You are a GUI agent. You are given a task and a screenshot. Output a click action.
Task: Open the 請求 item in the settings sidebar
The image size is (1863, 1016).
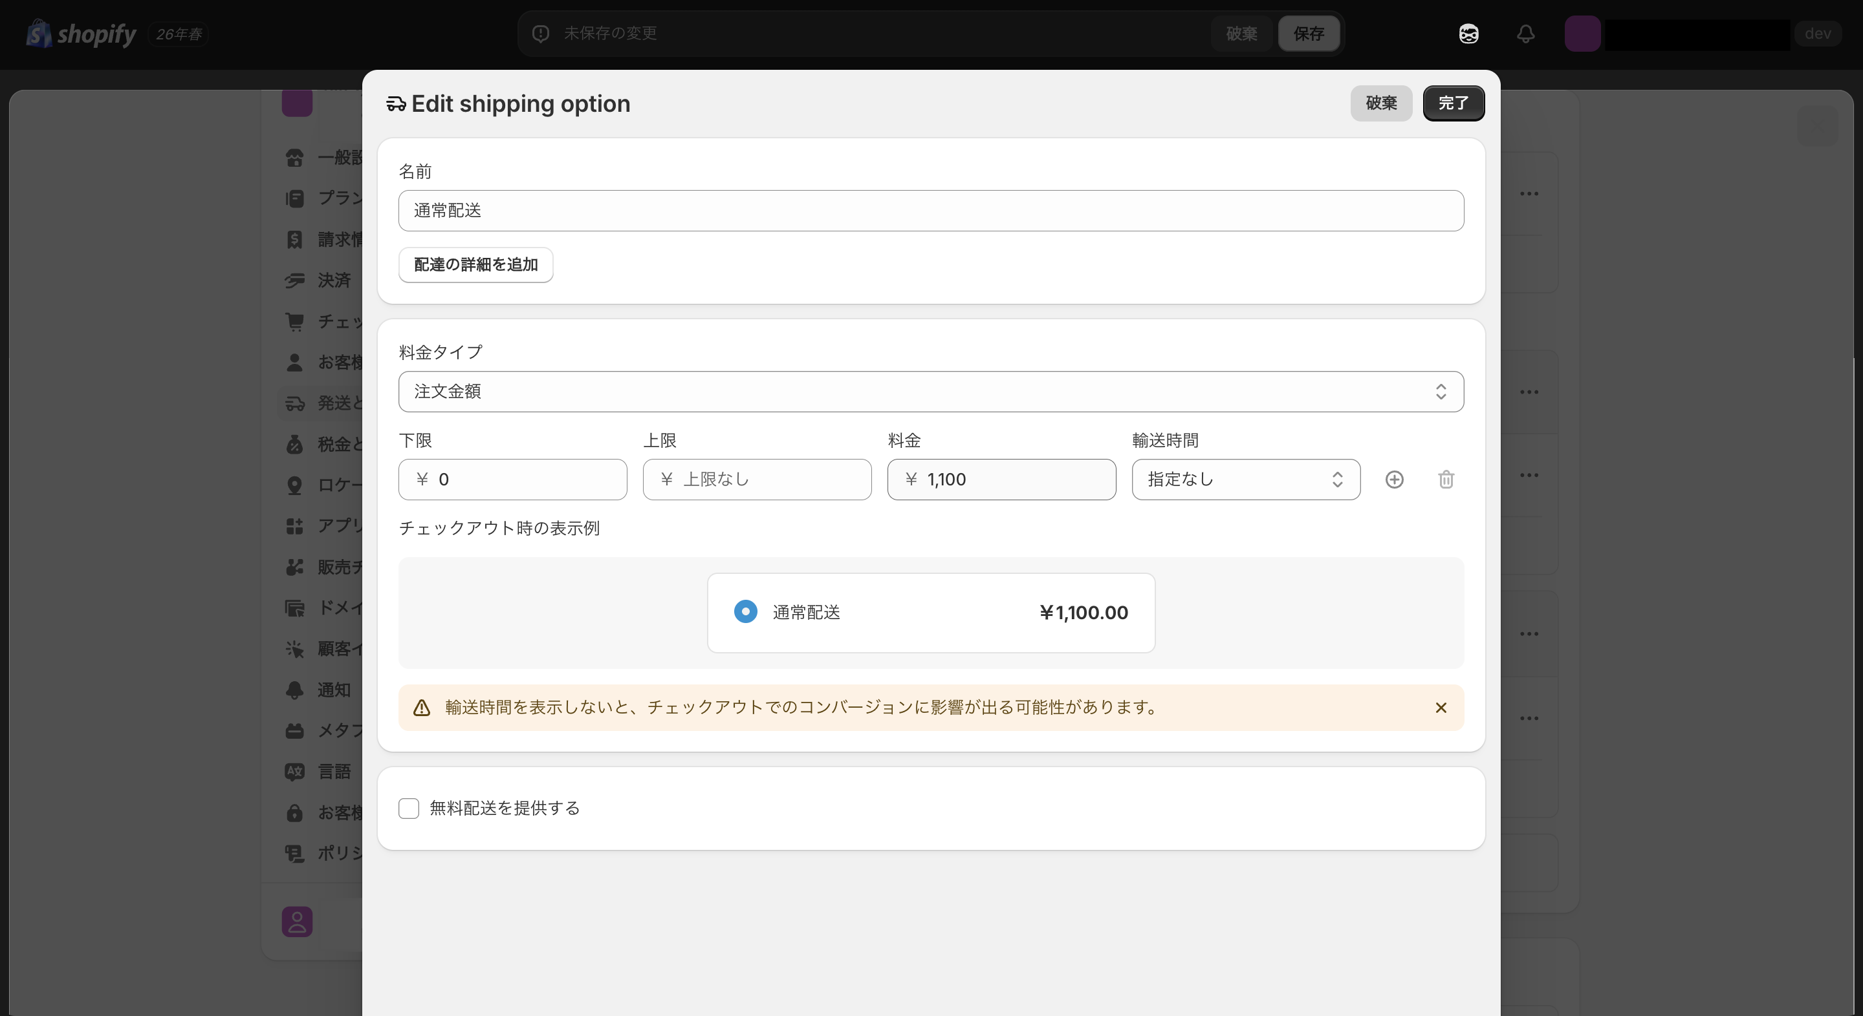(323, 239)
